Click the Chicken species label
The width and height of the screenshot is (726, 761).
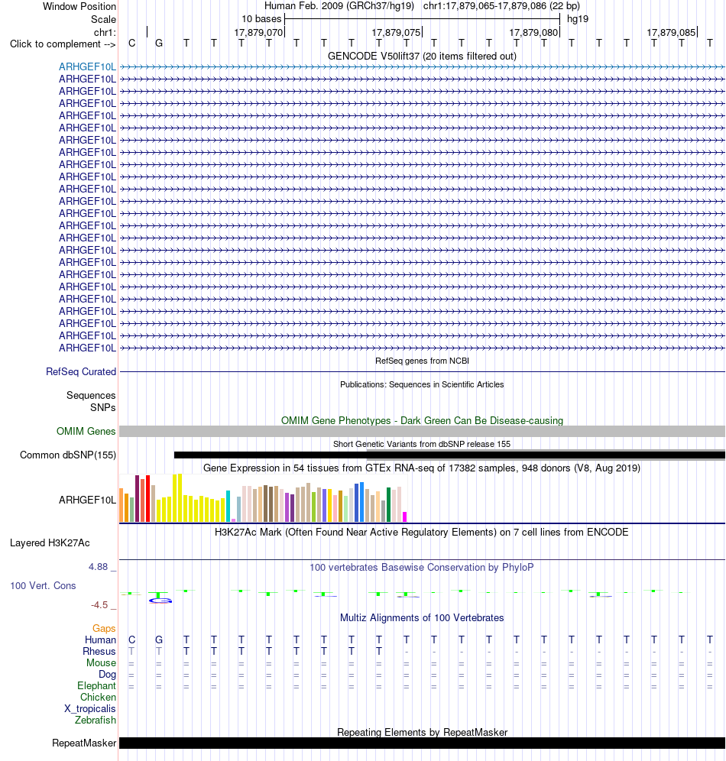[x=98, y=698]
